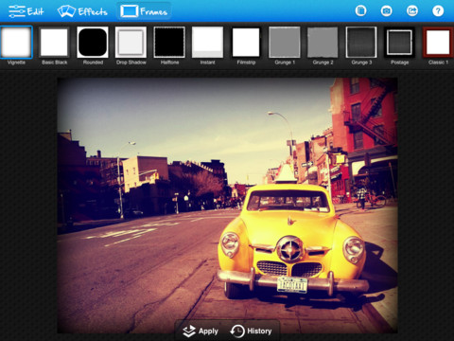Click the share export icon
Image resolution: width=454 pixels, height=341 pixels.
pyautogui.click(x=412, y=10)
